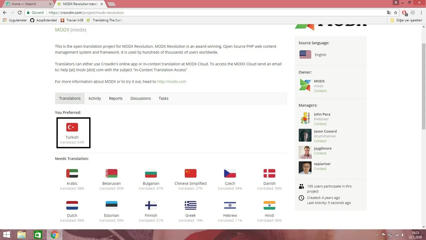Viewport: 426px width, 240px height.
Task: Select the Hindi flag icon
Action: click(x=270, y=205)
